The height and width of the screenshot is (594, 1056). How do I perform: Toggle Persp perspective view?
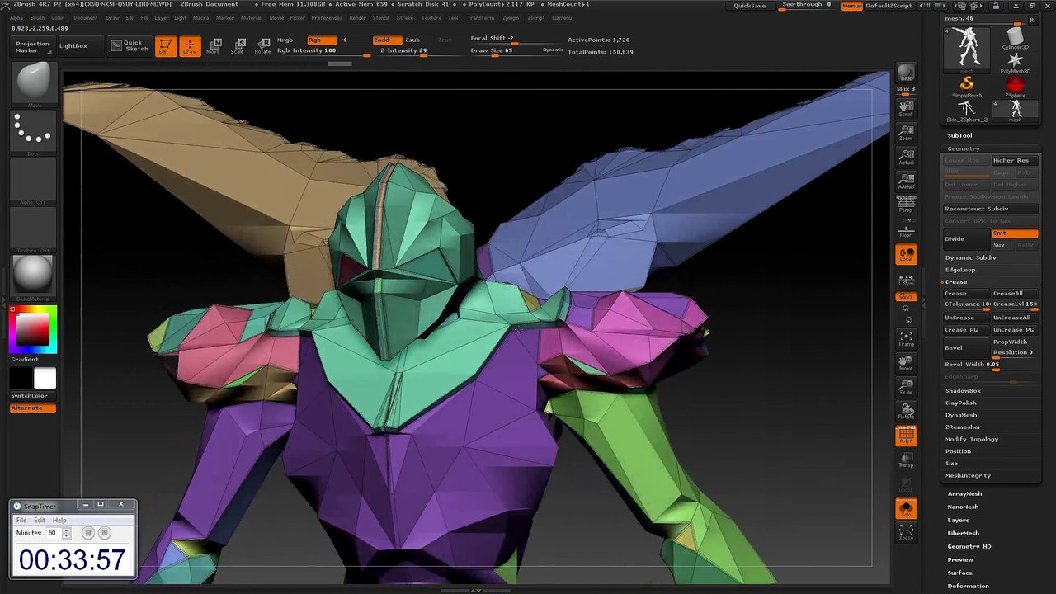pyautogui.click(x=906, y=205)
